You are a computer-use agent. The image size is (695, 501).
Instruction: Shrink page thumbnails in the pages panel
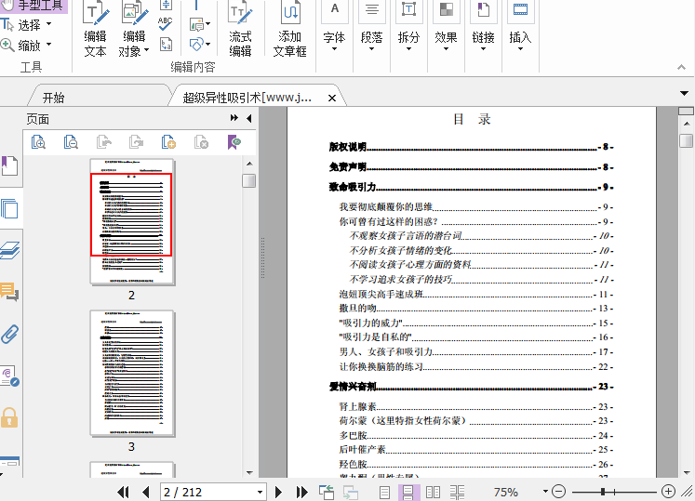(71, 142)
